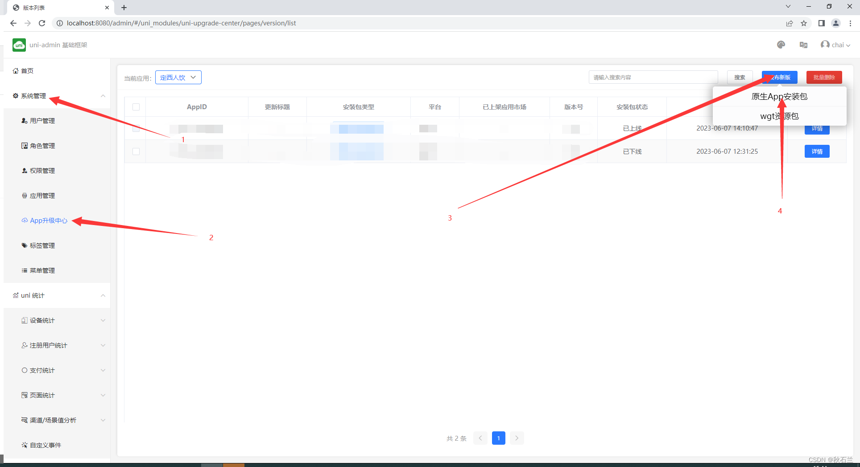Click the 版本号 column header

[574, 107]
